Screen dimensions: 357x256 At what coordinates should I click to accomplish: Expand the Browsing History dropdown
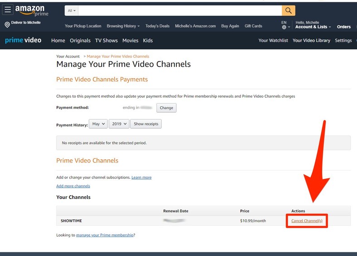pos(123,26)
